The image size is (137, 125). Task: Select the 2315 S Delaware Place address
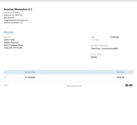13,45
